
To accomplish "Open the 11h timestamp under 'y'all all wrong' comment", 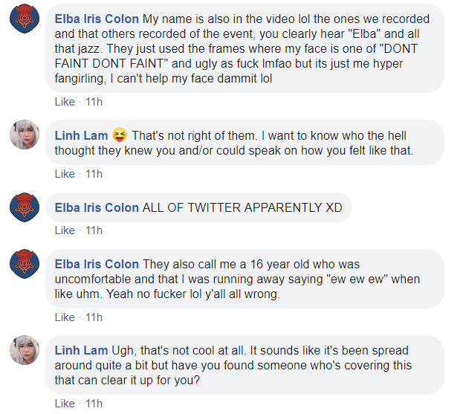I will tap(94, 317).
